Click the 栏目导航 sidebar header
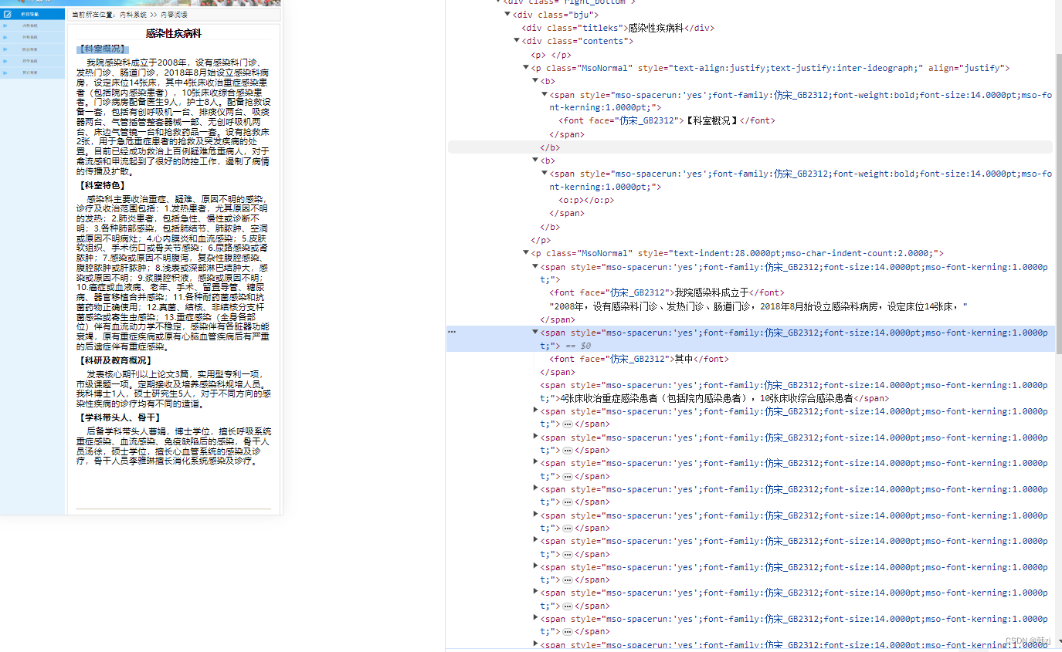1062x652 pixels. click(x=32, y=14)
